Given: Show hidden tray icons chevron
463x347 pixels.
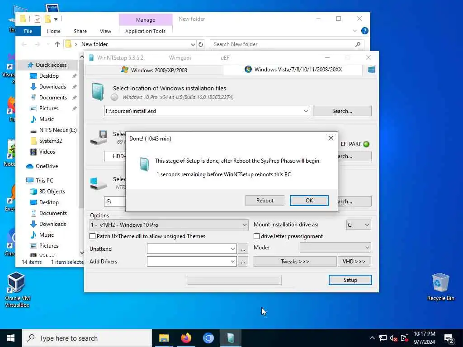Looking at the screenshot, I should (372, 338).
